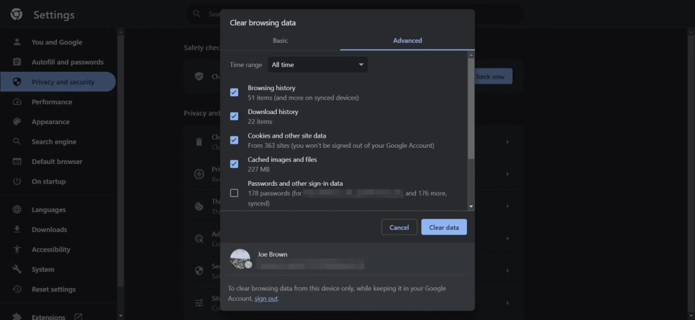Click the Performance gauge icon
This screenshot has height=320, width=695.
[17, 102]
